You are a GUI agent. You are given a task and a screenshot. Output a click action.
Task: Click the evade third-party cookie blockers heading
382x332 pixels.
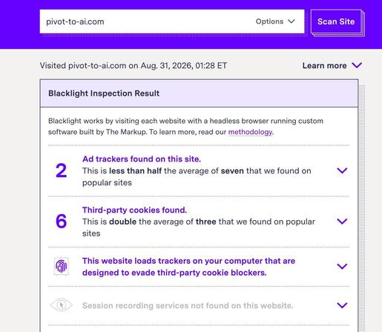point(188,267)
